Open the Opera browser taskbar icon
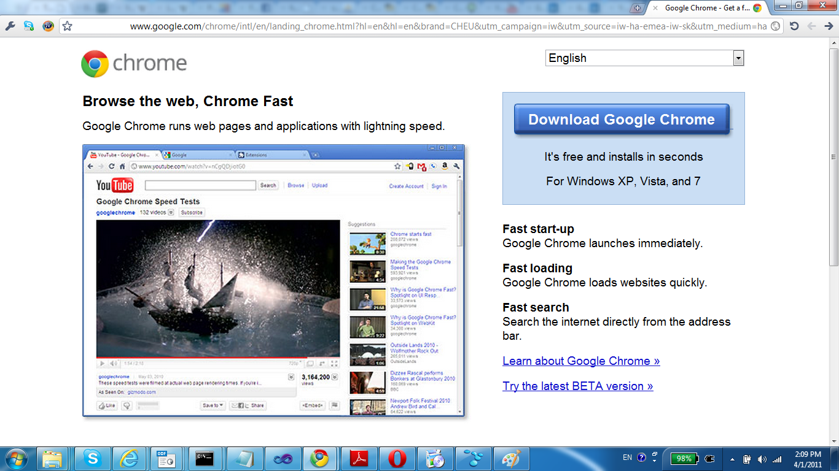 click(397, 458)
